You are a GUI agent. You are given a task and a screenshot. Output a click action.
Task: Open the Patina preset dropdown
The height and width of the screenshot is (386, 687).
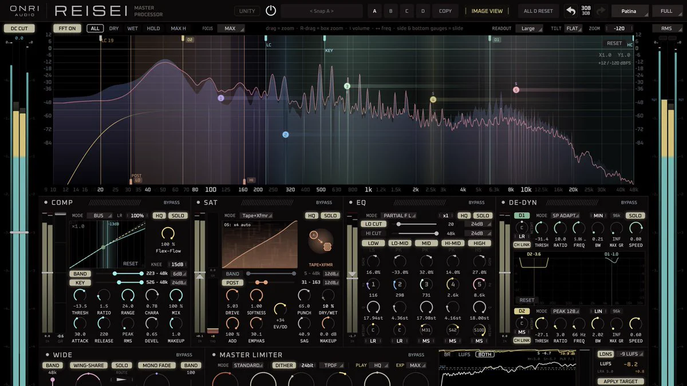coord(630,11)
